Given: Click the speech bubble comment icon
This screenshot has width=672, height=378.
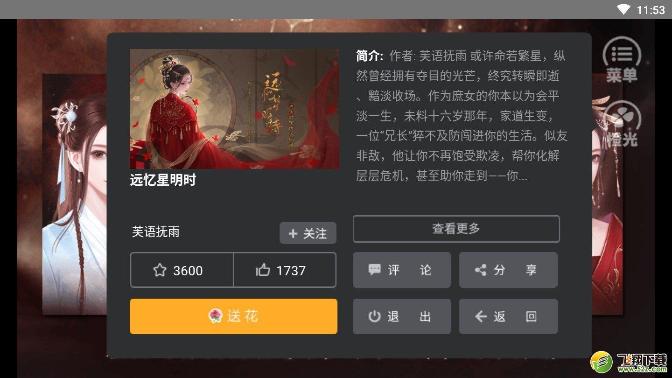Looking at the screenshot, I should click(374, 270).
